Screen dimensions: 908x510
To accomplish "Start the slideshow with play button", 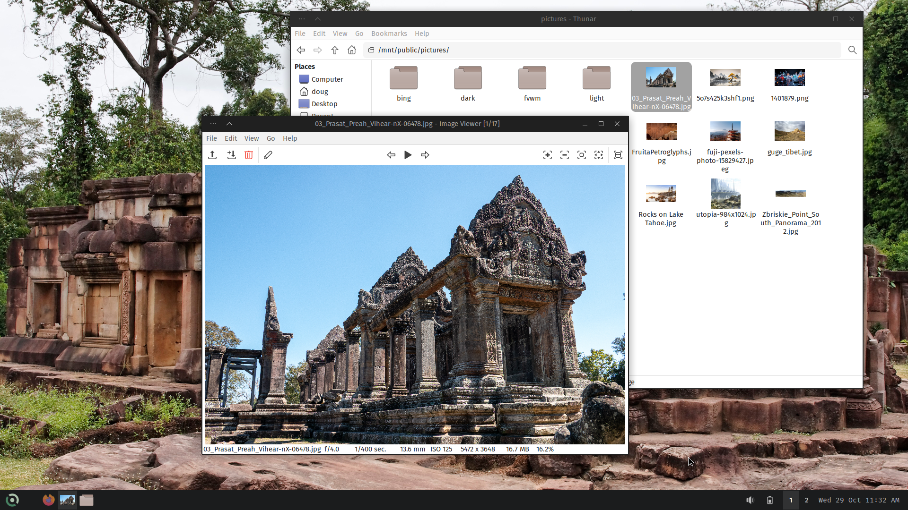I will click(408, 155).
